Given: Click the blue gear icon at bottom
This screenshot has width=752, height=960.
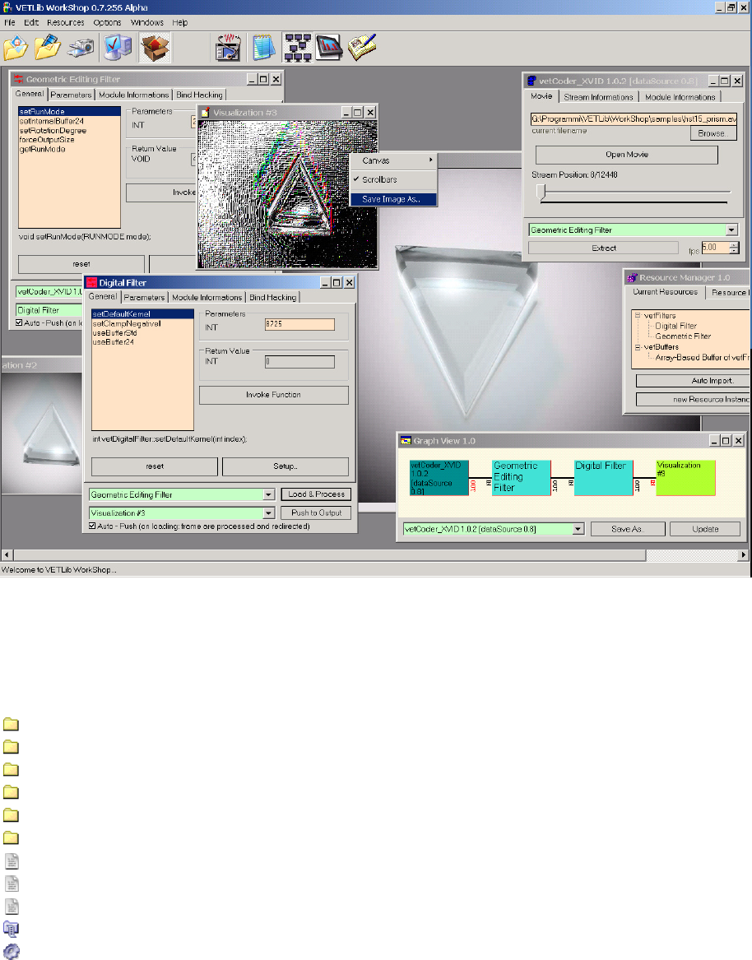Looking at the screenshot, I should tap(11, 952).
